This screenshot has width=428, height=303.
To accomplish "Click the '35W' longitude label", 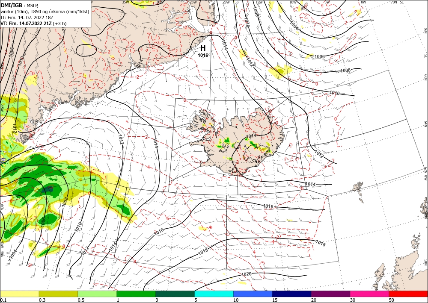I will (x=125, y=2).
